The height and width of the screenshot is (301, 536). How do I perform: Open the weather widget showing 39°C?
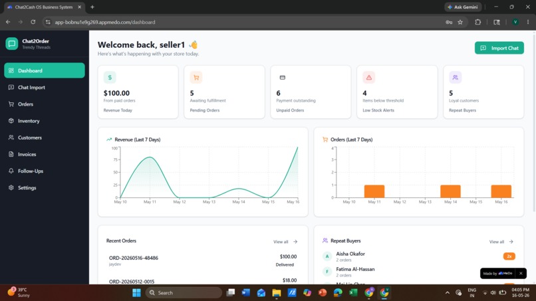(19, 292)
